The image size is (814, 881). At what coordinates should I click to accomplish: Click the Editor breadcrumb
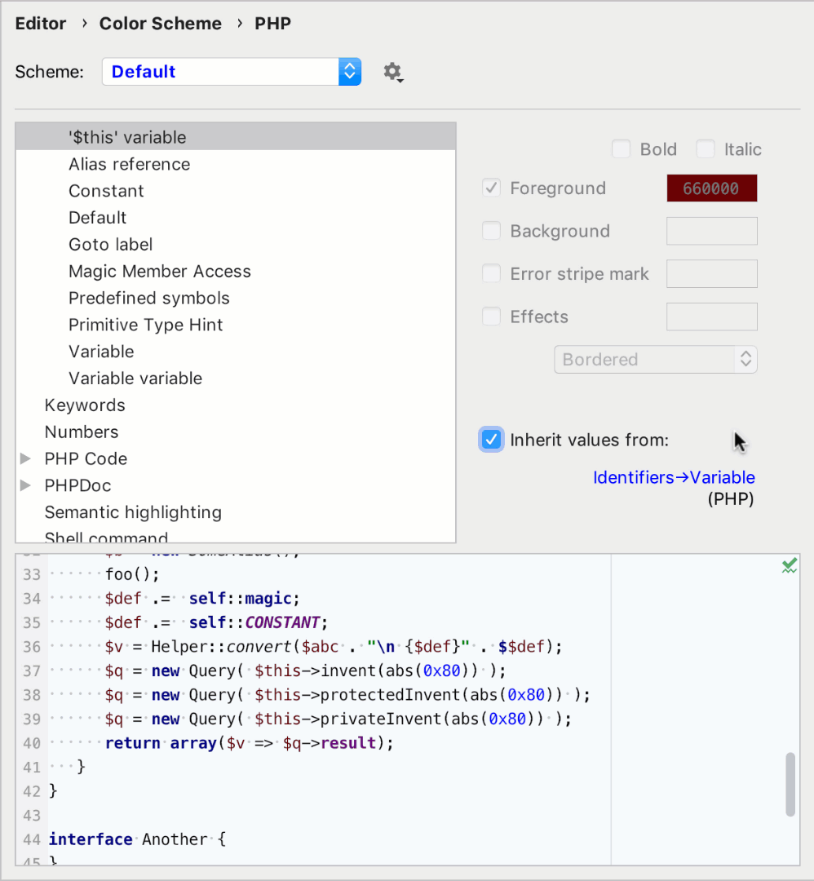point(40,24)
